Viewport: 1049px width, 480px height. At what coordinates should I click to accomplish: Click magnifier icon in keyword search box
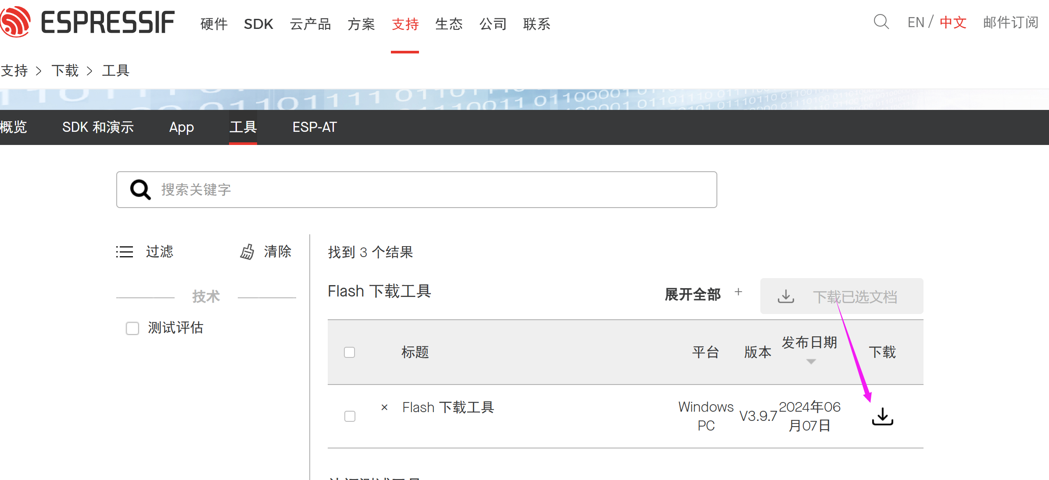140,190
